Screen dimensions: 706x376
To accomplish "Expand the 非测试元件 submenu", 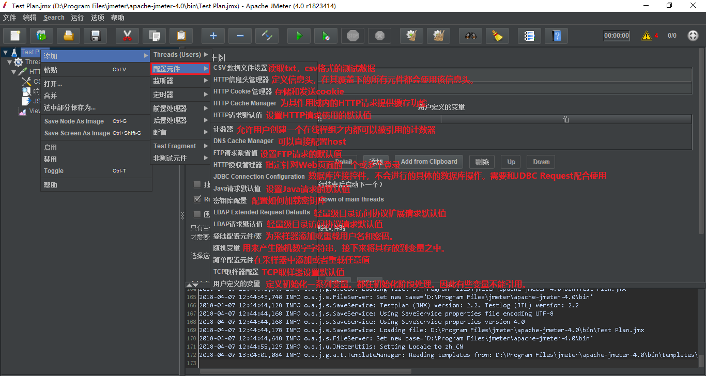I will [x=180, y=158].
